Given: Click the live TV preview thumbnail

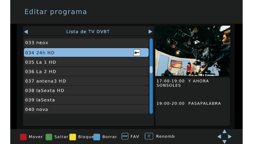Looking at the screenshot, I should click(193, 51).
